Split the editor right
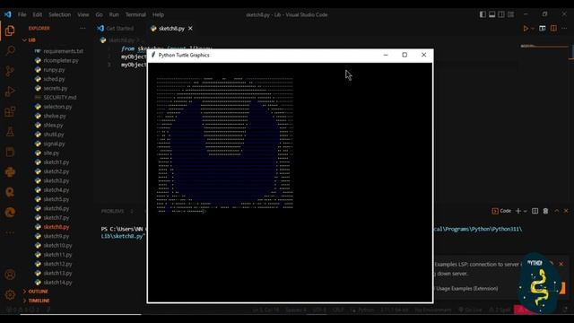 tap(553, 28)
